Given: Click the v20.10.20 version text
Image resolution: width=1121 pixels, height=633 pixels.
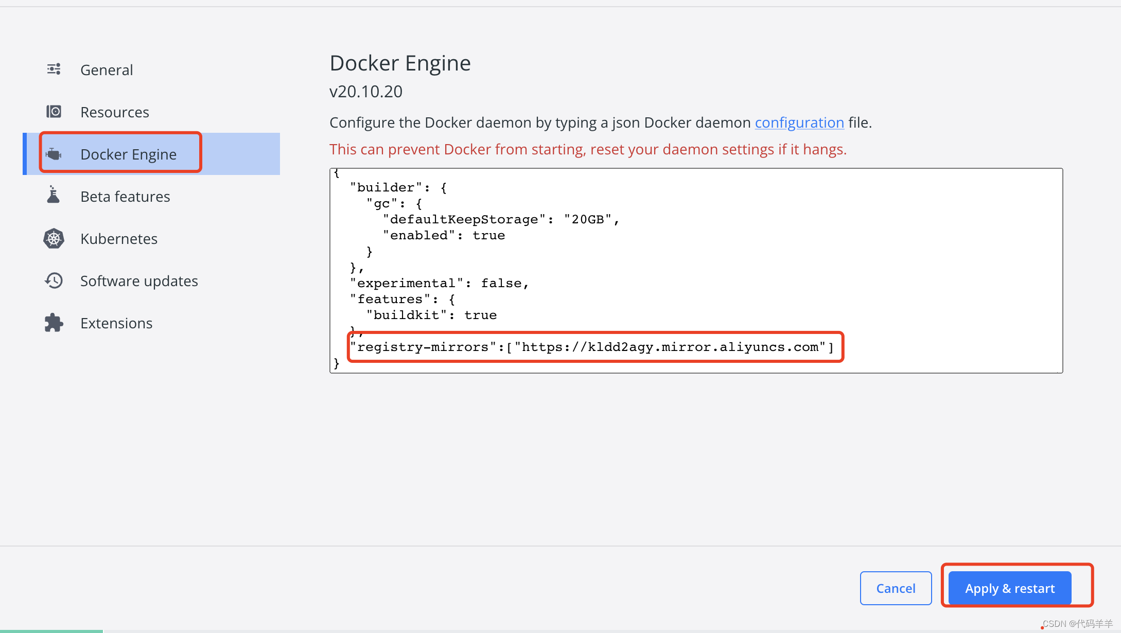Looking at the screenshot, I should (366, 92).
